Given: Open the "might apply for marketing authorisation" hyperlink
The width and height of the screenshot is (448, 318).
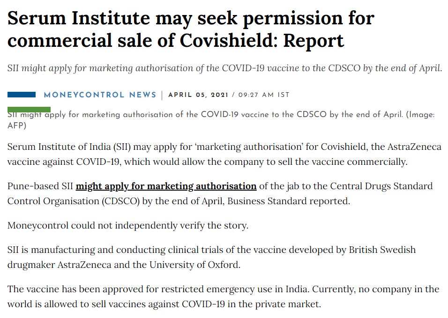Looking at the screenshot, I should click(x=166, y=186).
